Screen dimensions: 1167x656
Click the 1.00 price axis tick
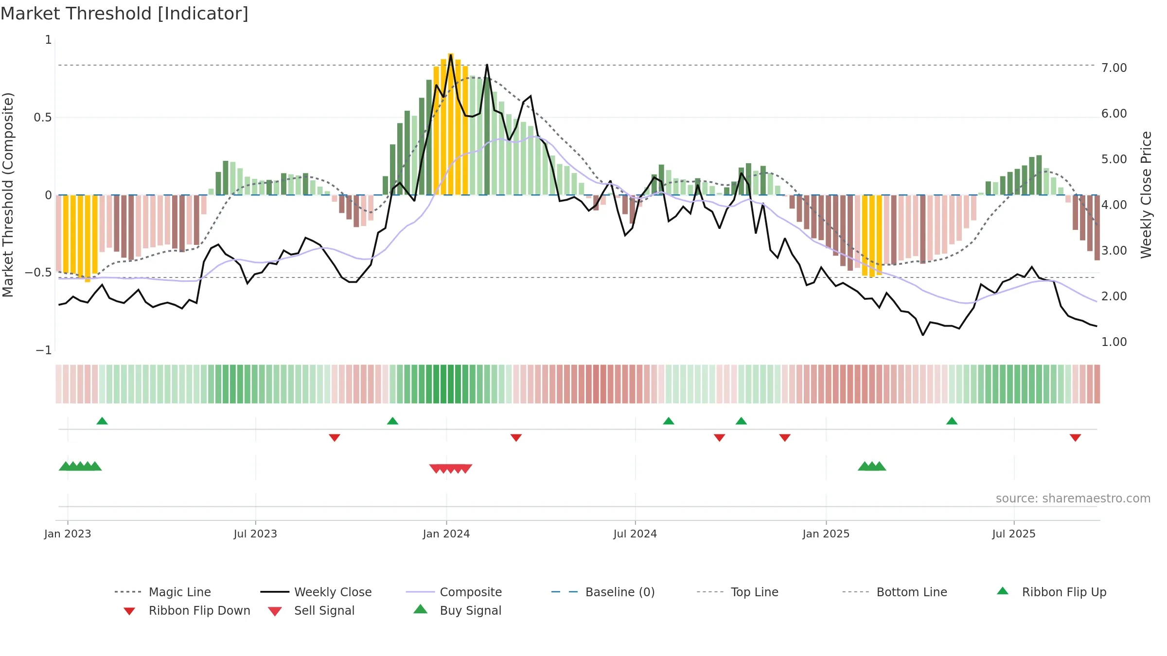point(1114,342)
